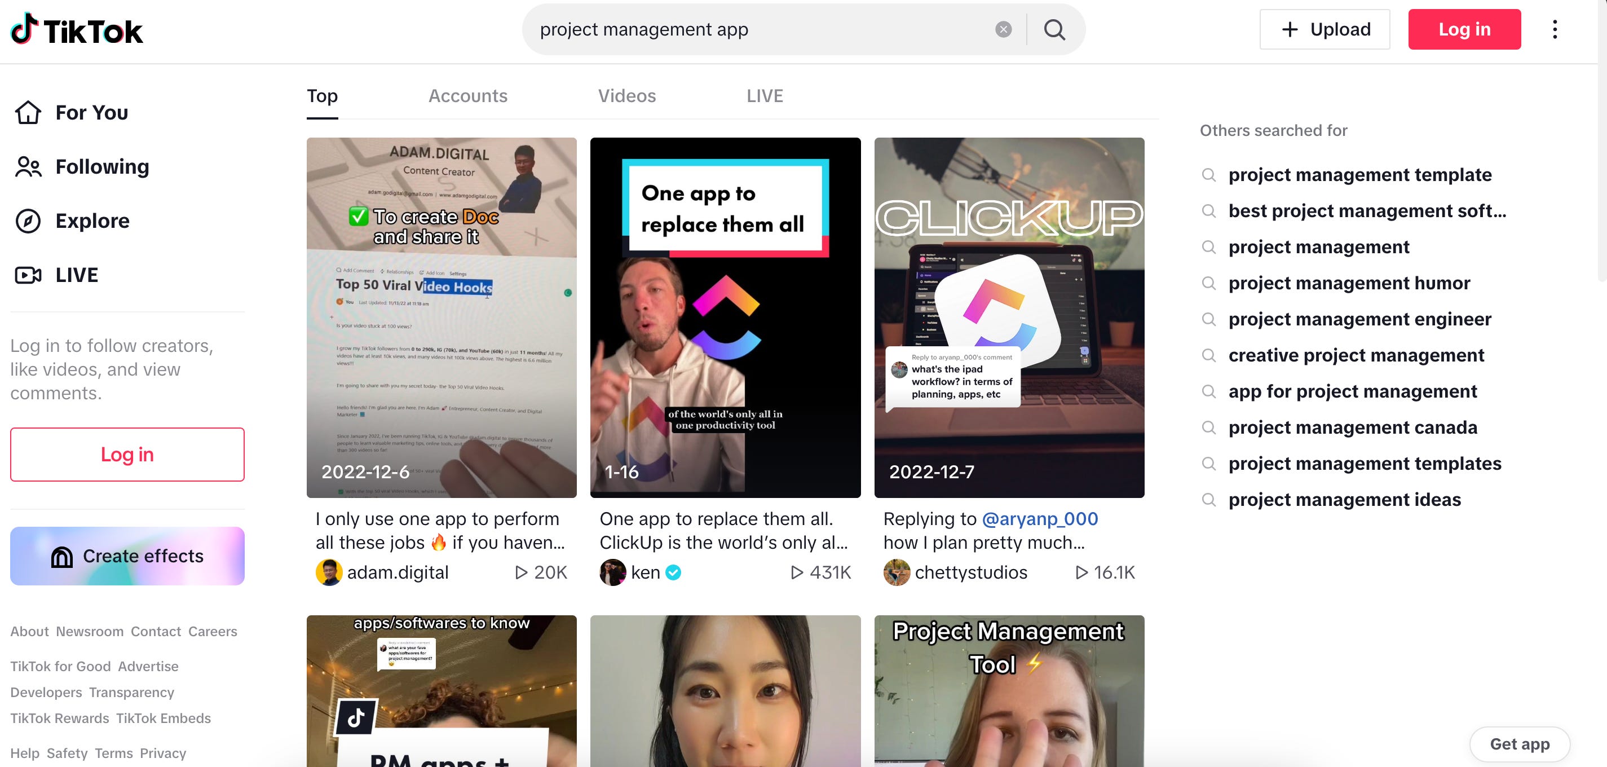The width and height of the screenshot is (1607, 767).
Task: Open the 'apps/softwares to know' video
Action: pyautogui.click(x=442, y=691)
